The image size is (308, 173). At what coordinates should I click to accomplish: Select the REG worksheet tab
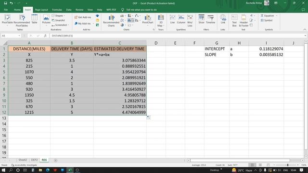(44, 160)
